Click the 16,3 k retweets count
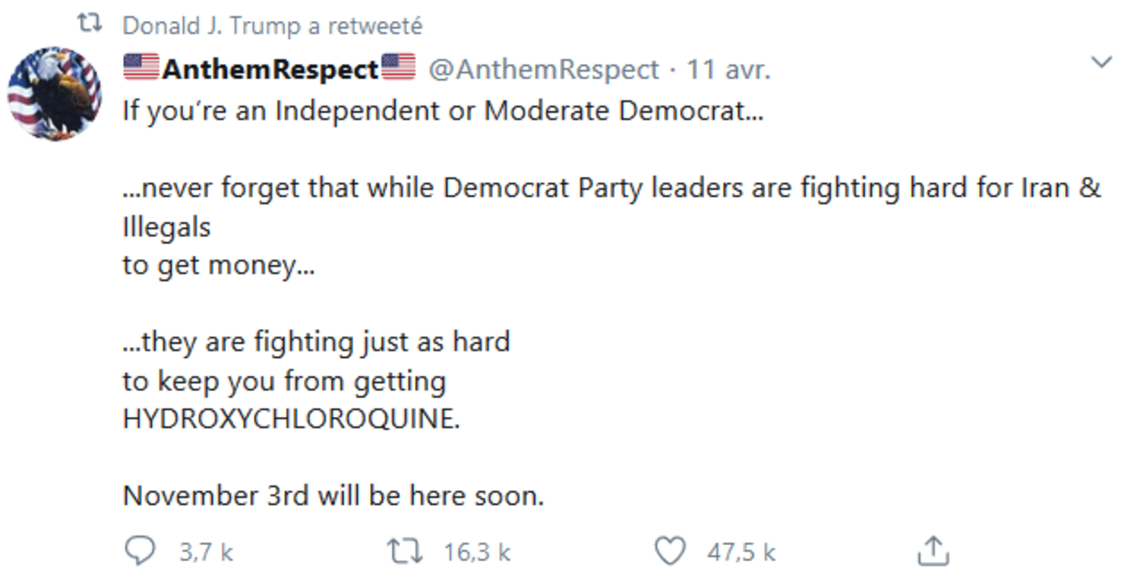 point(477,552)
